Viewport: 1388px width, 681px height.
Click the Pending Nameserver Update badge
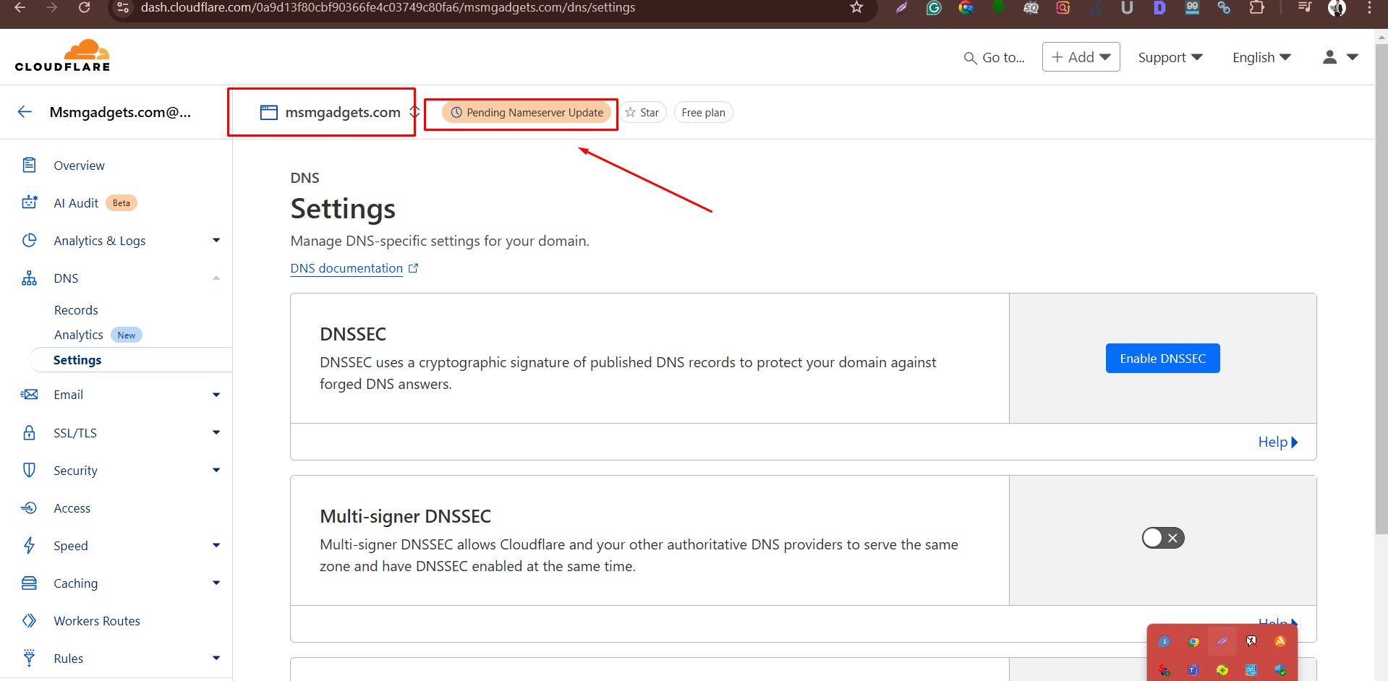(527, 112)
